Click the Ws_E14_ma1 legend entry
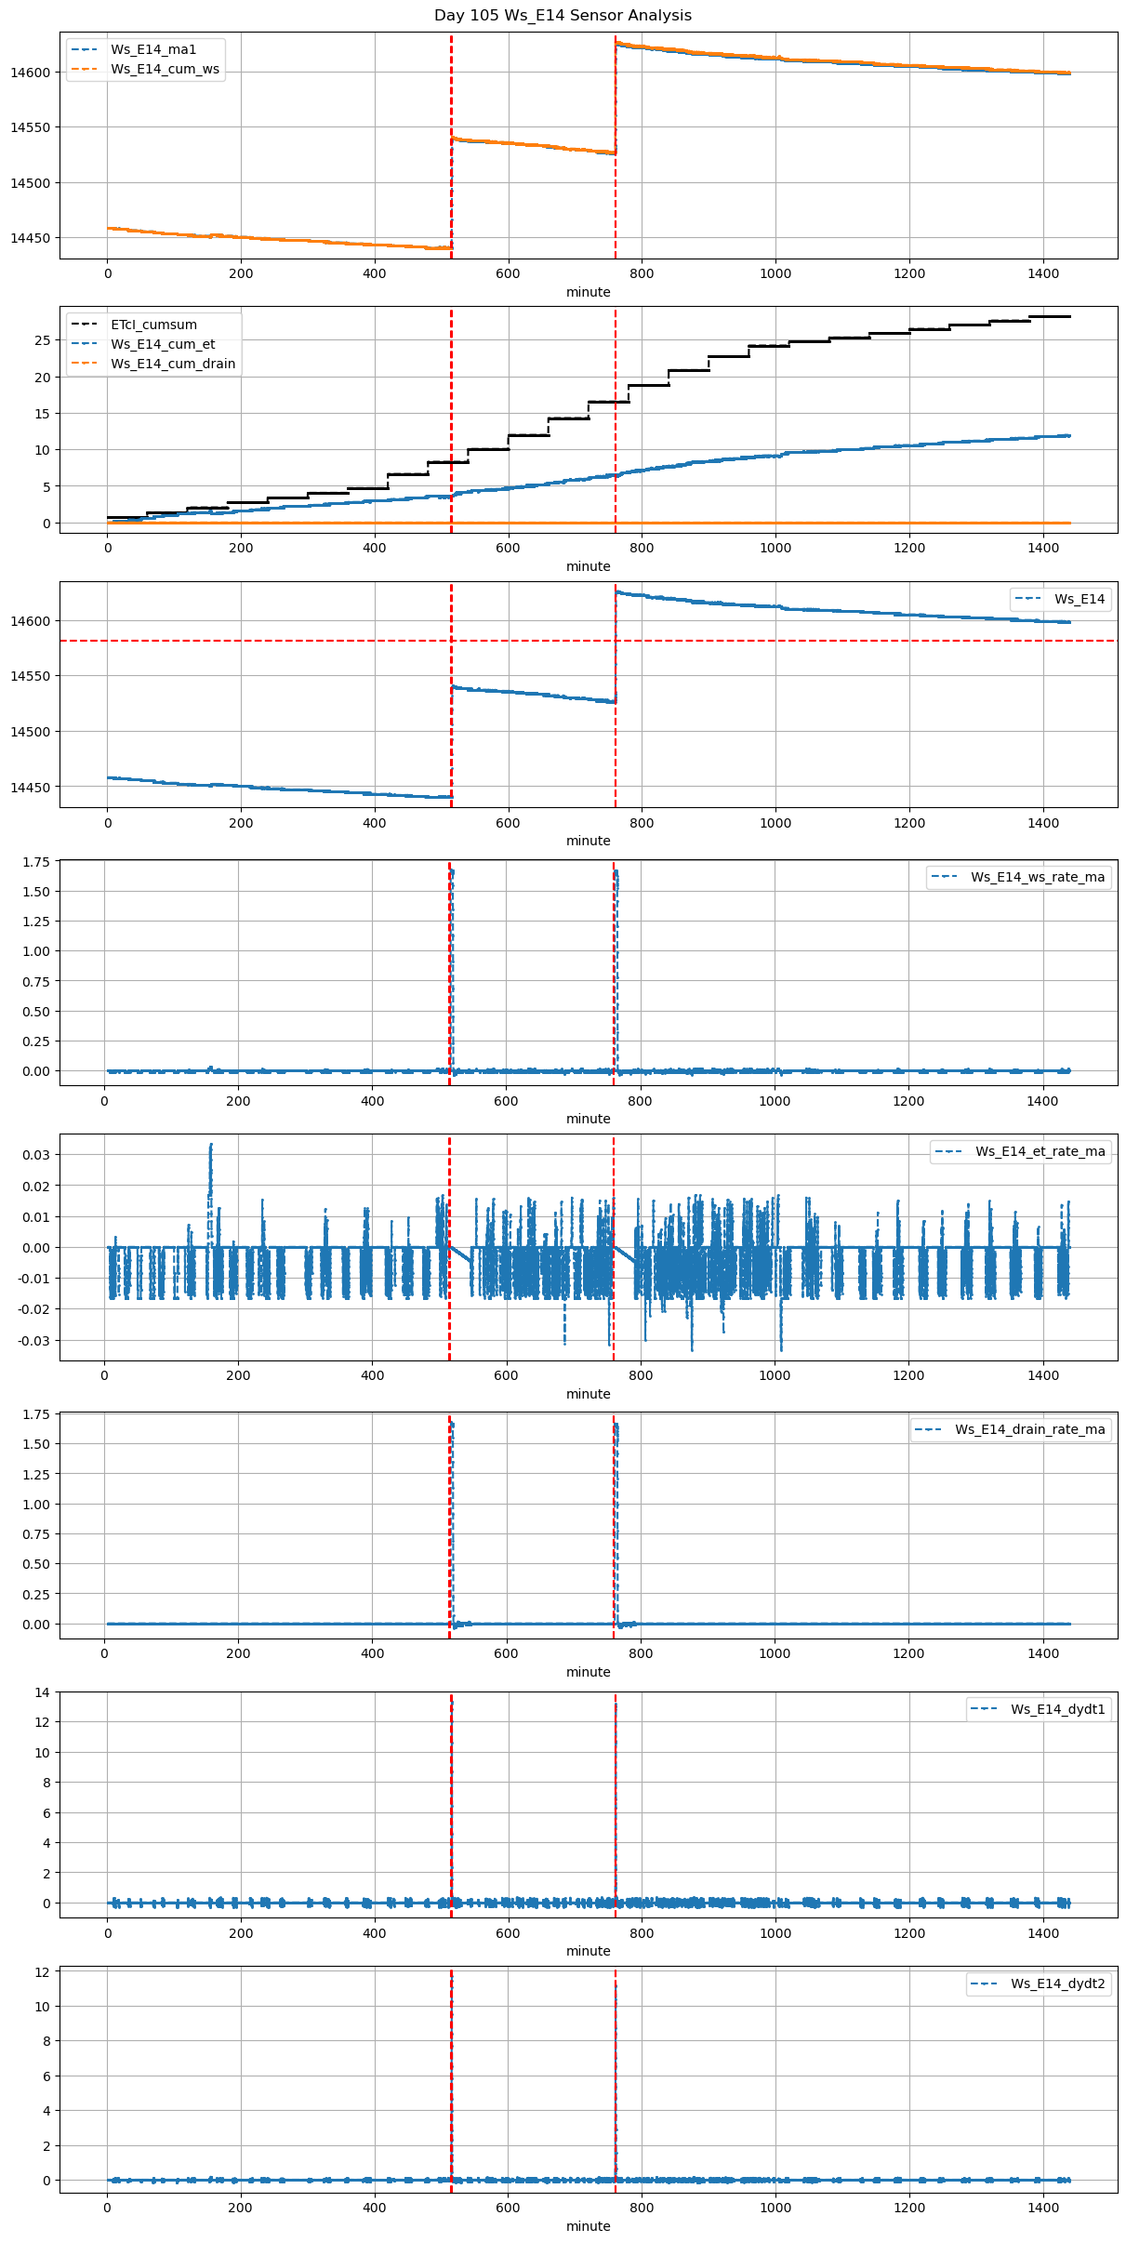Screen dimensions: 1126x2242 (153, 49)
